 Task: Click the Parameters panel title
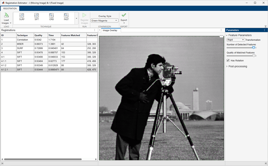point(232,30)
